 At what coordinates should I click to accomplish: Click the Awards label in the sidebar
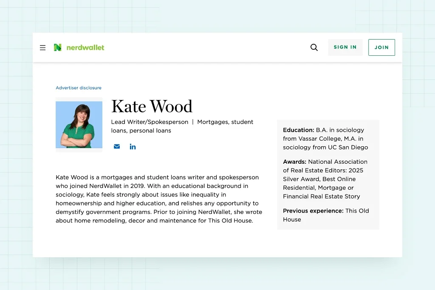[x=294, y=162]
